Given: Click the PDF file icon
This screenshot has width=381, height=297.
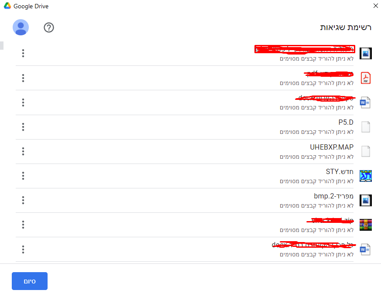Looking at the screenshot, I should click(365, 78).
